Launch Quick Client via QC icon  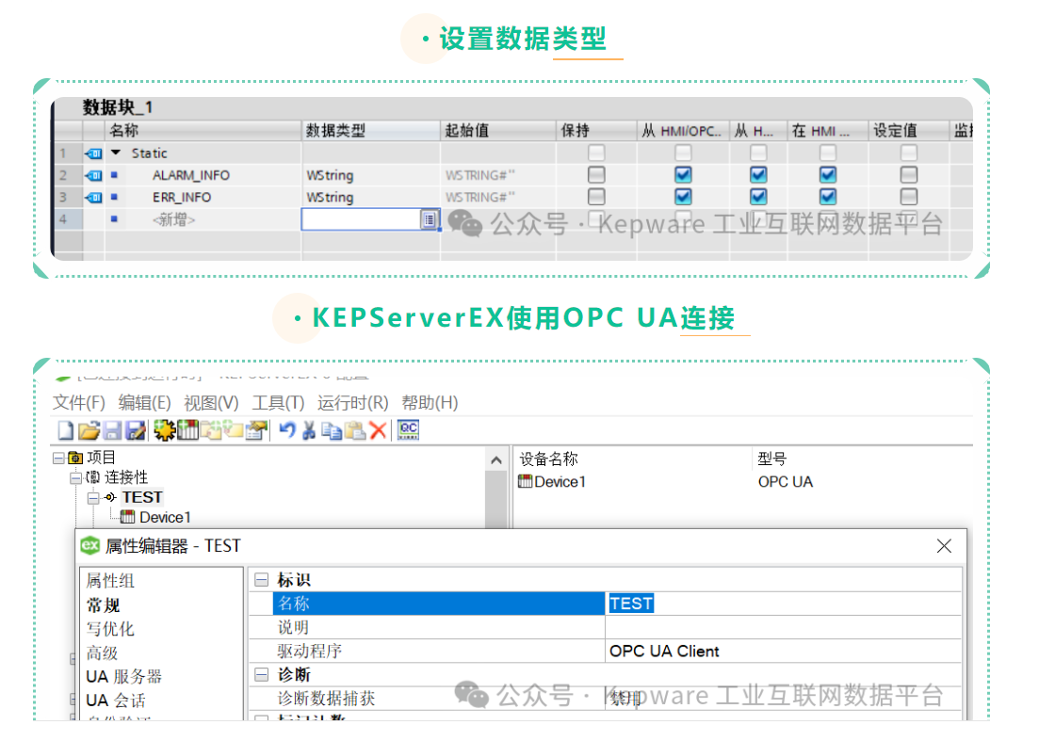point(409,429)
